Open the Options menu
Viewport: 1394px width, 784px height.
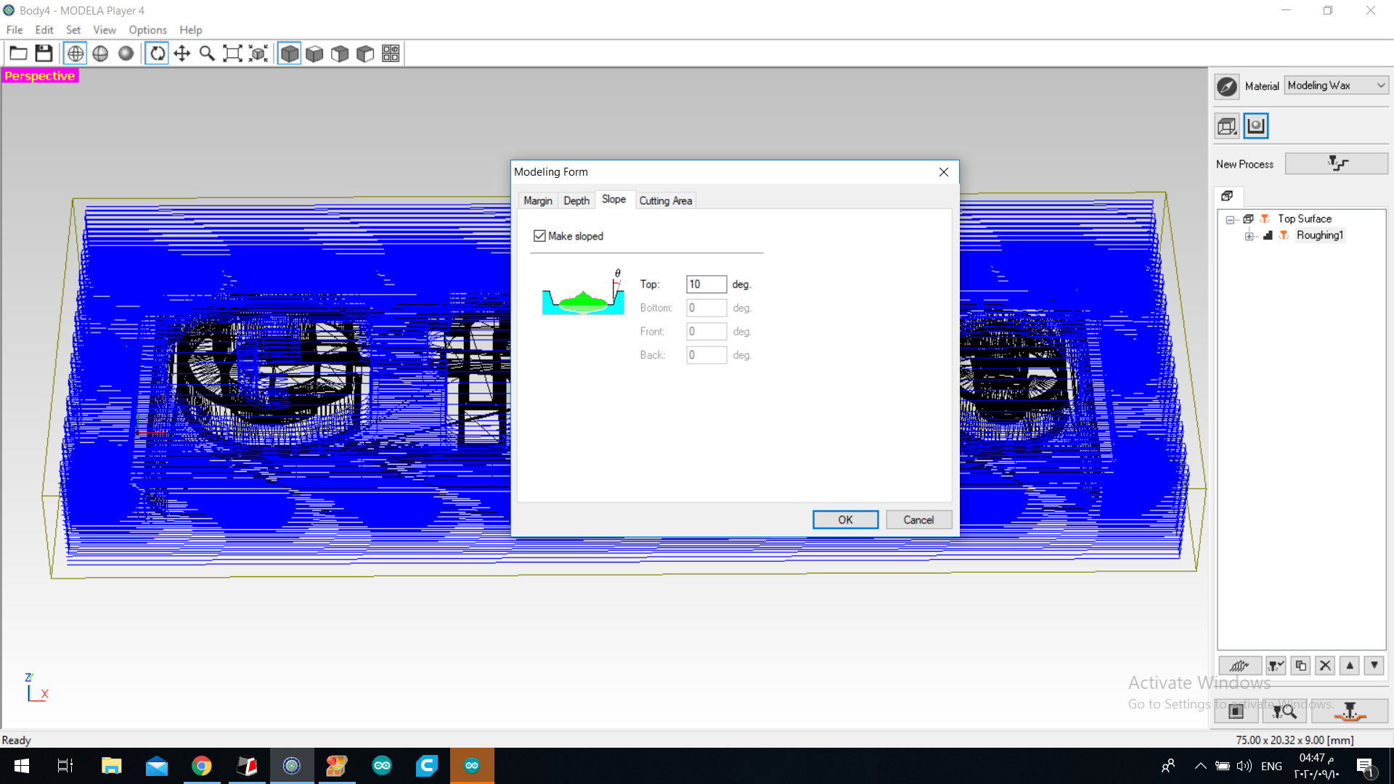(x=147, y=30)
